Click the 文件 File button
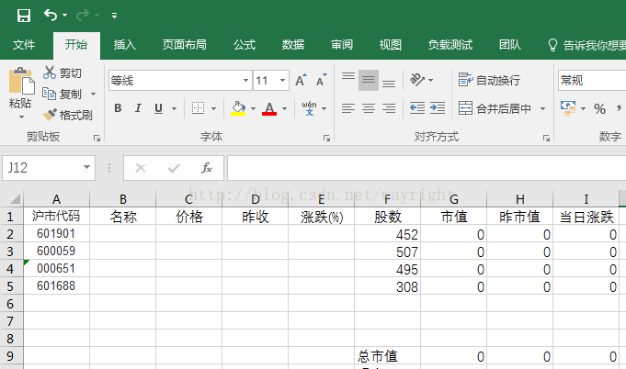 (x=24, y=44)
